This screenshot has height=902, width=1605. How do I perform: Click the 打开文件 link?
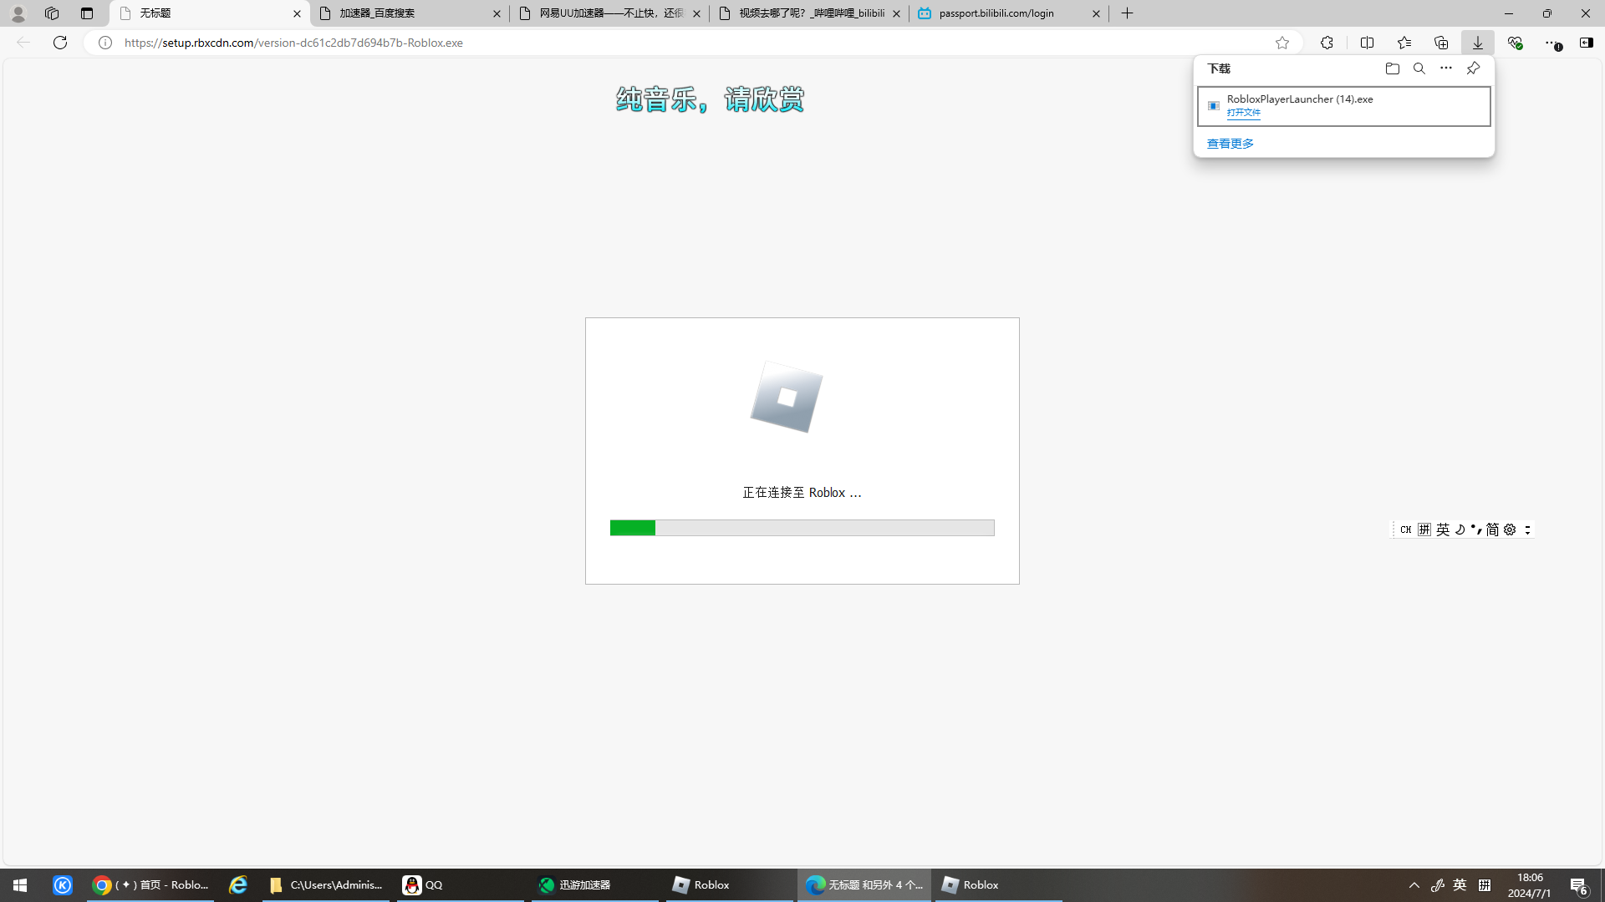[1244, 113]
